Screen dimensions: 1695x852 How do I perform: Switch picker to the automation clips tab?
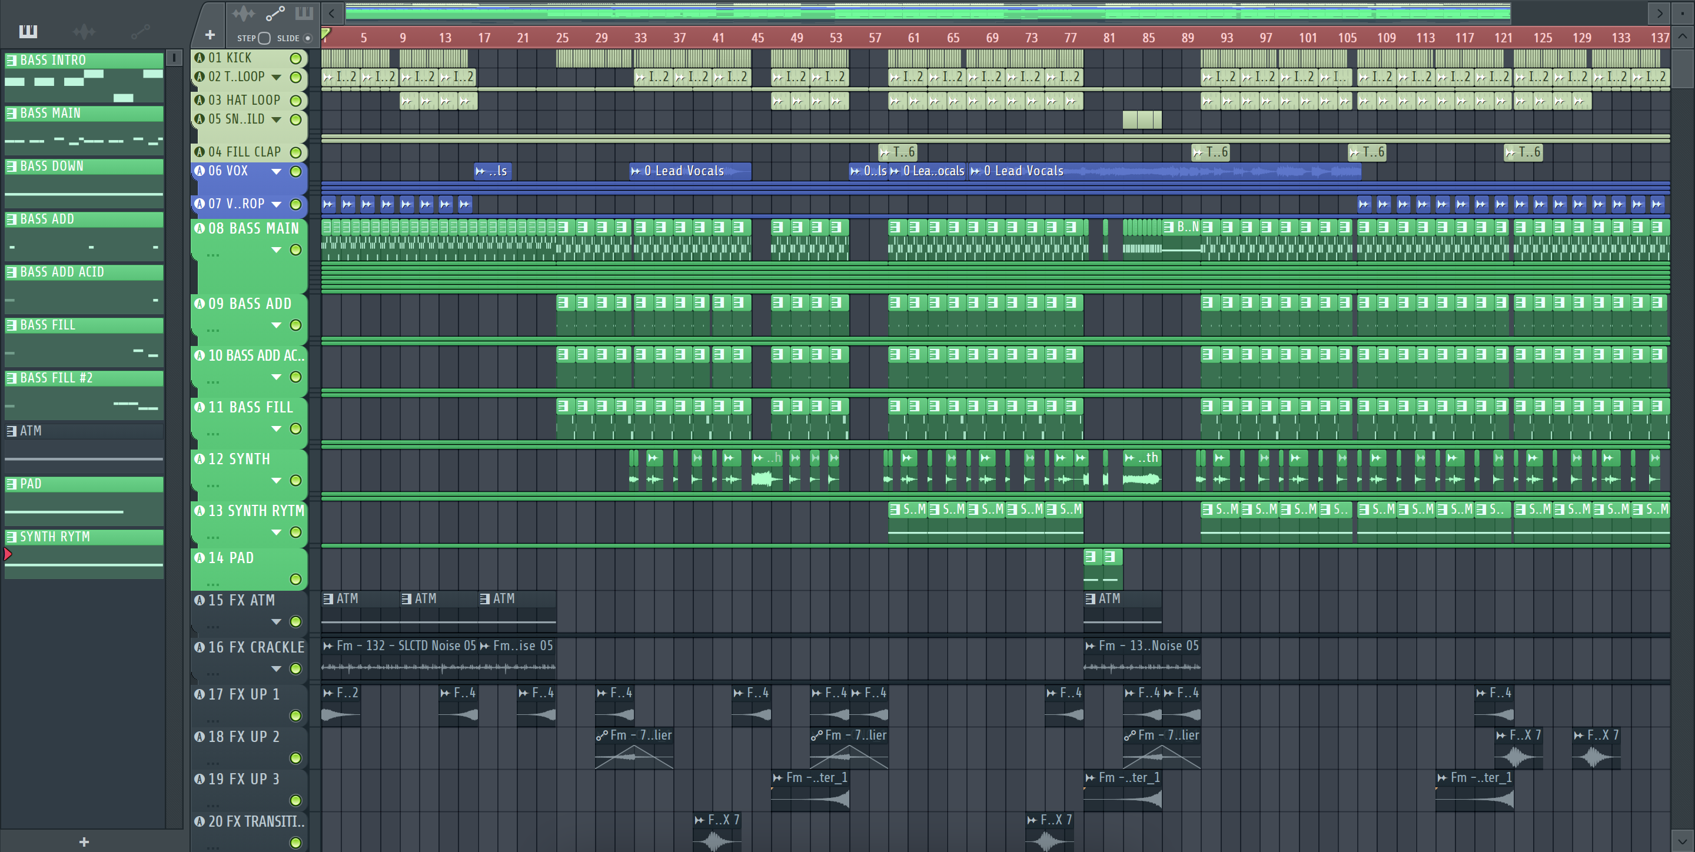point(140,31)
